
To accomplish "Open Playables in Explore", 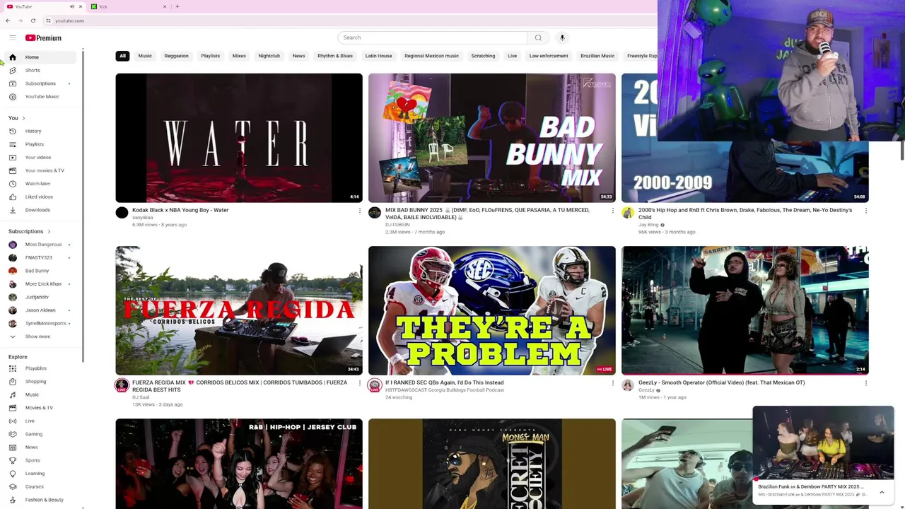I will [41, 368].
